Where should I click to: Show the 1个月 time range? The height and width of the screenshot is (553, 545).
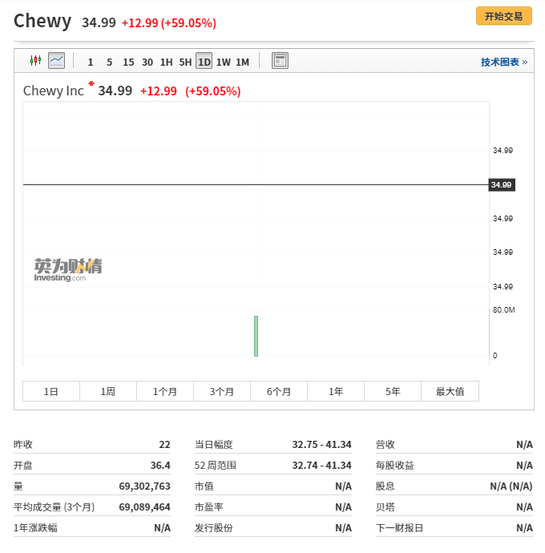click(165, 391)
